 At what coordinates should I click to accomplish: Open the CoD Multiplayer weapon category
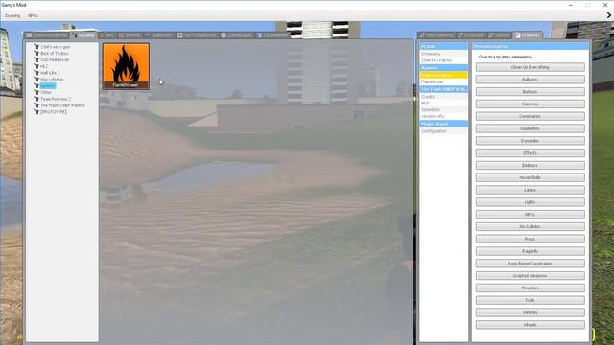(55, 59)
